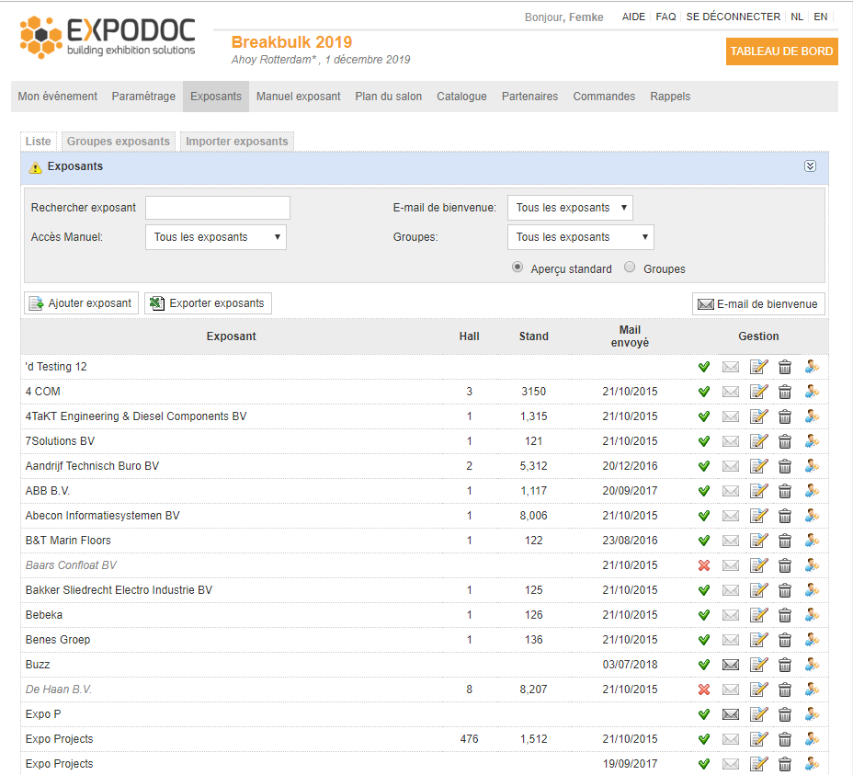Click 'Abecon Informatiesystemen BV' exhibitor name
The image size is (853, 775).
tap(102, 516)
